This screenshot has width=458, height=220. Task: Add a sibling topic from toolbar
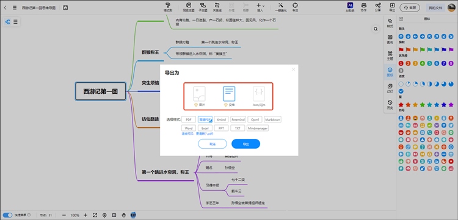[189, 7]
